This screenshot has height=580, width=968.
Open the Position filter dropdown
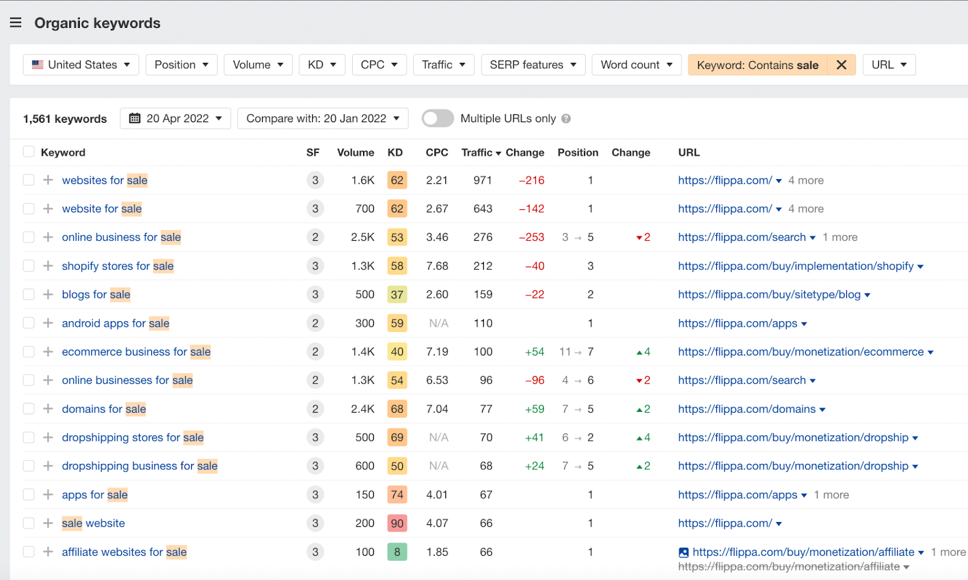point(181,65)
